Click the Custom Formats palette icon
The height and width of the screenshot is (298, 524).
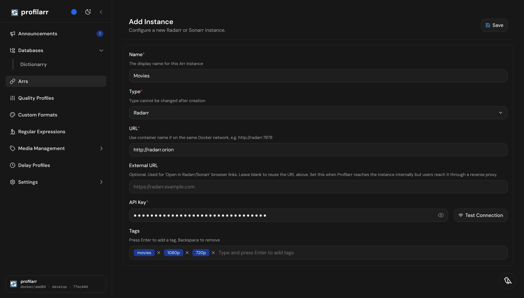pos(13,115)
